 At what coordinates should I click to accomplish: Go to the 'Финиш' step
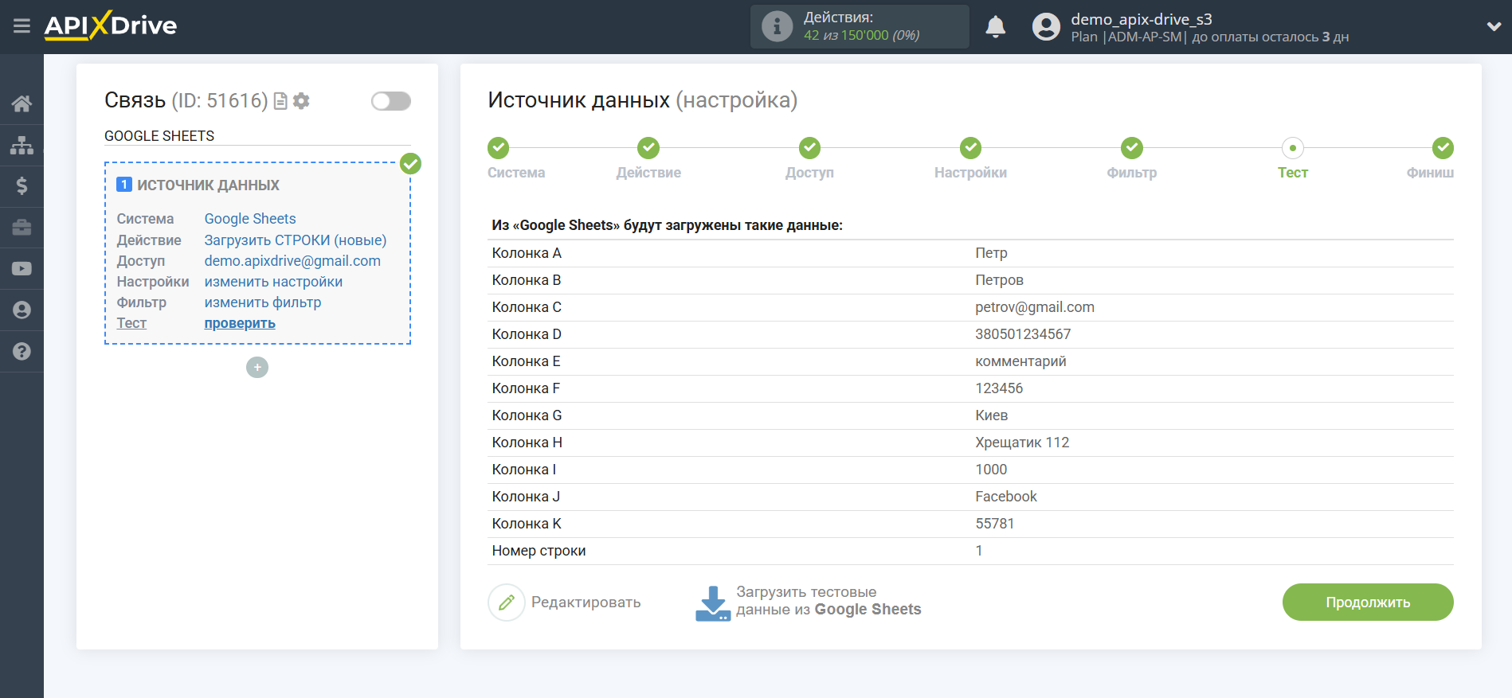point(1430,173)
